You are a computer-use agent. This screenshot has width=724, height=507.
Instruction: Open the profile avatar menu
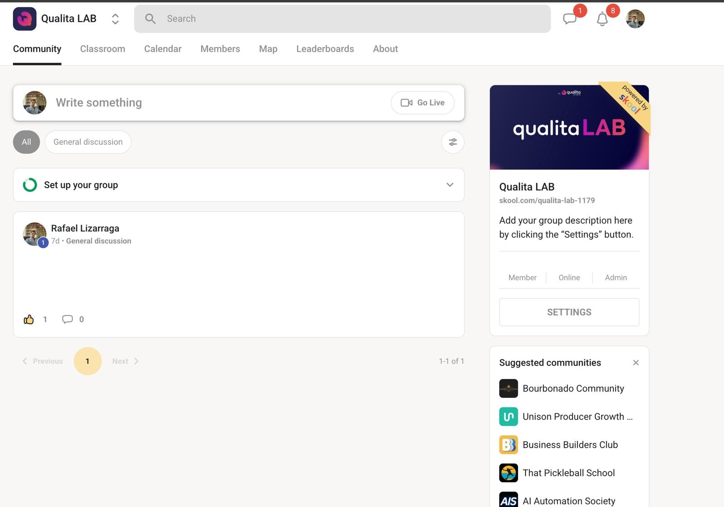click(x=635, y=19)
